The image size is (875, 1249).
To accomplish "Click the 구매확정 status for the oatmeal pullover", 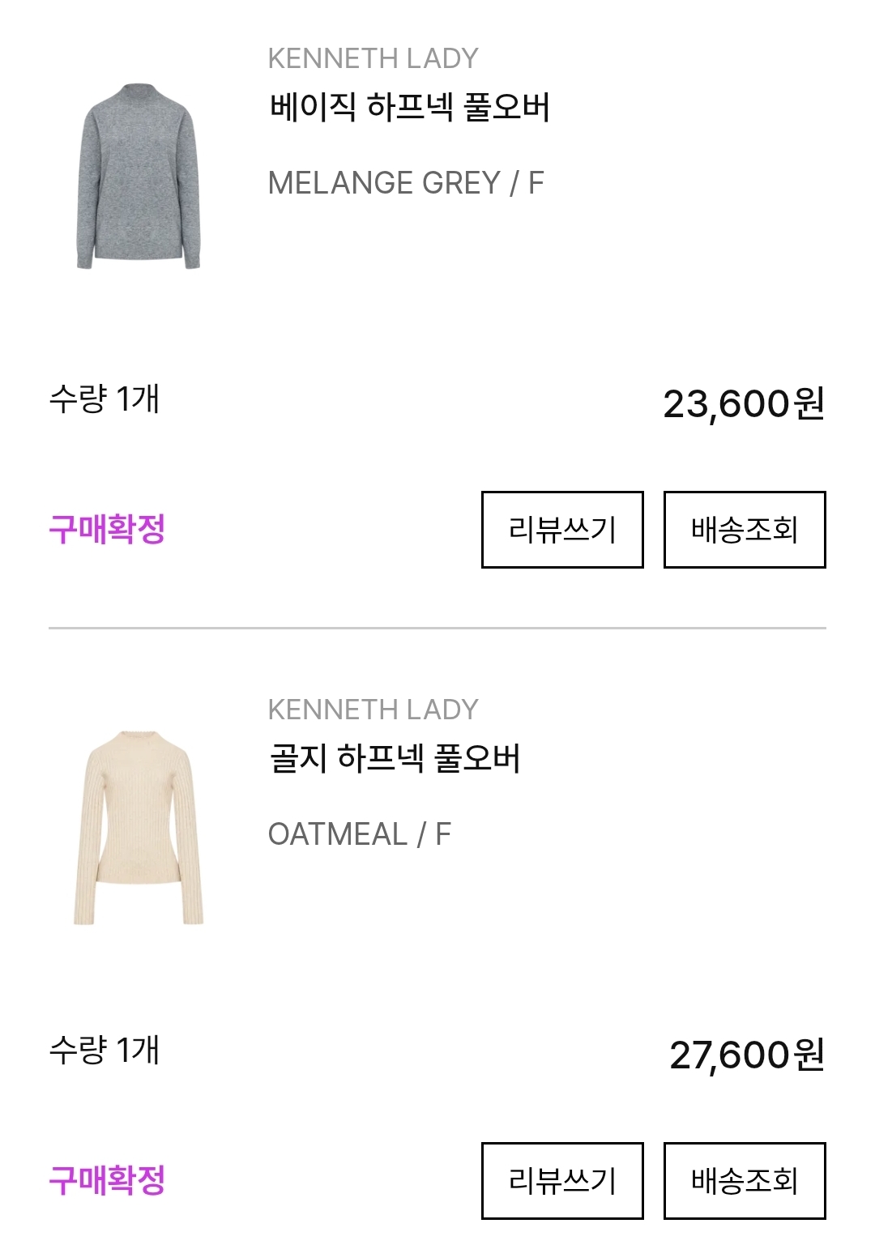I will point(107,1181).
